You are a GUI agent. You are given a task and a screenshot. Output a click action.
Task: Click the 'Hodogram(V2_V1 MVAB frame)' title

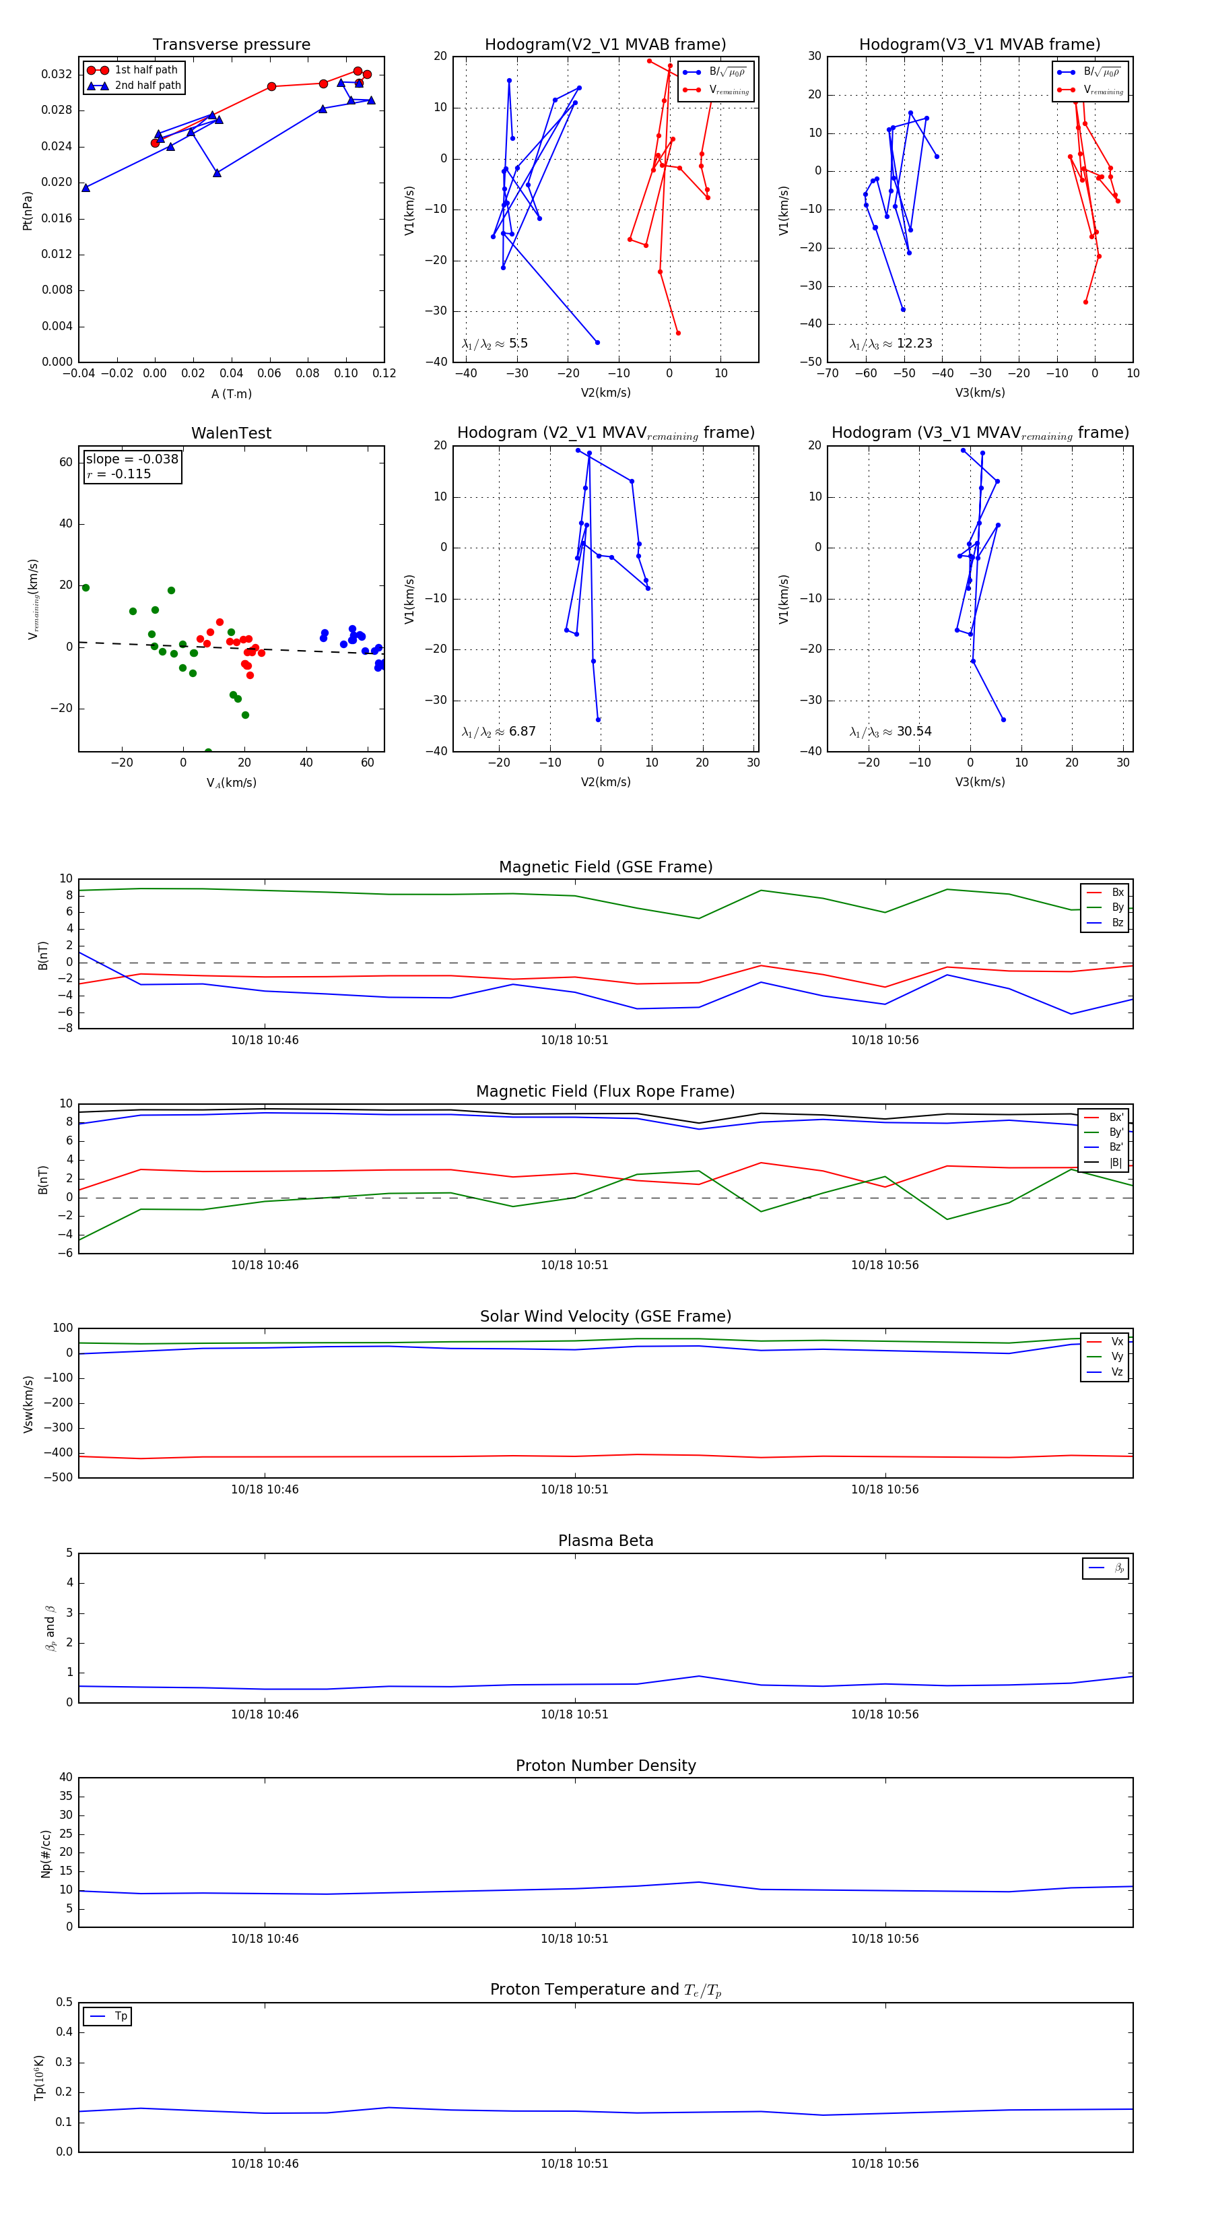[605, 45]
